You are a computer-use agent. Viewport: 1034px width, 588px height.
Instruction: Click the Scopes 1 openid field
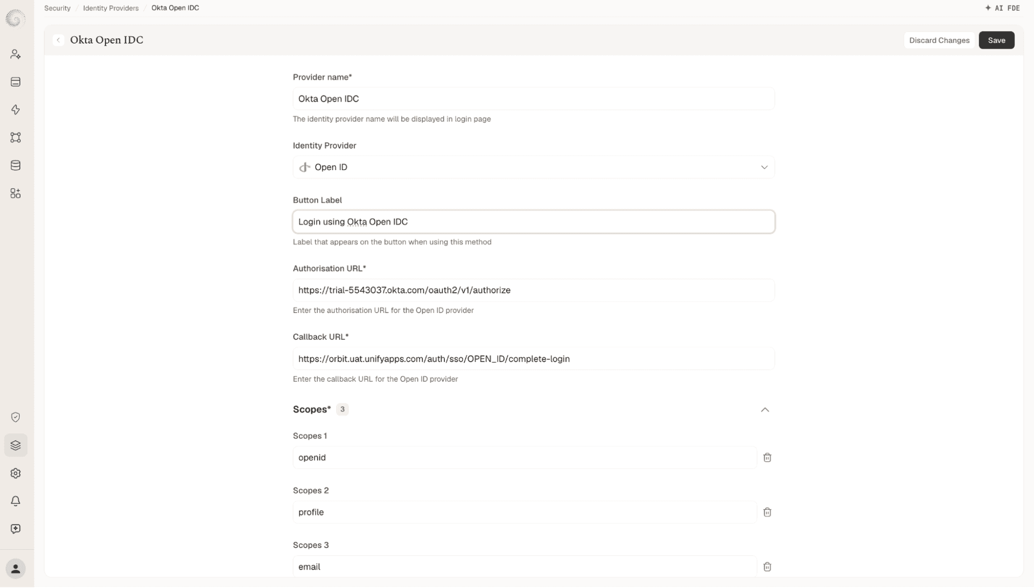click(525, 458)
